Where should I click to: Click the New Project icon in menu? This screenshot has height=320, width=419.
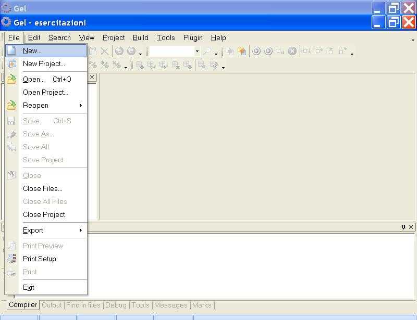[x=11, y=64]
